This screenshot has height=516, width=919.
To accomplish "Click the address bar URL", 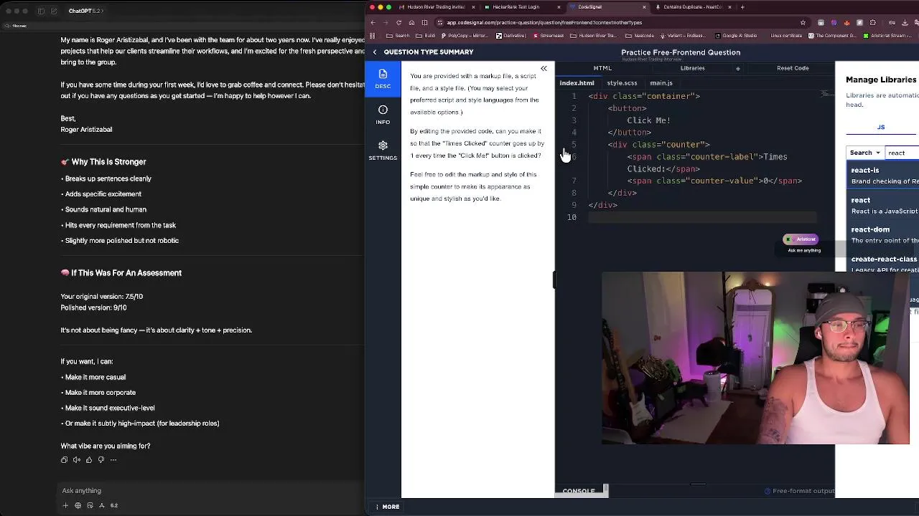I will click(544, 22).
